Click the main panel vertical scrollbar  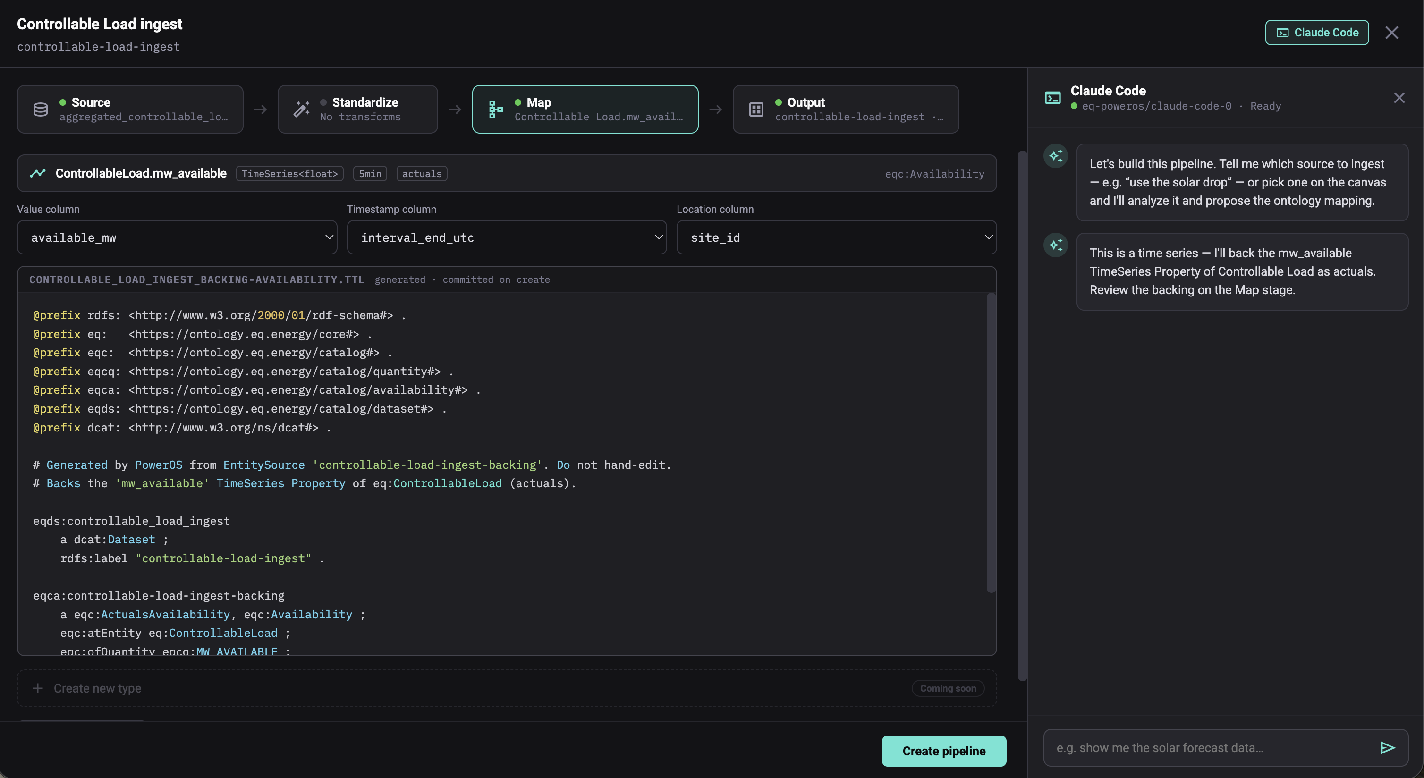[1022, 415]
